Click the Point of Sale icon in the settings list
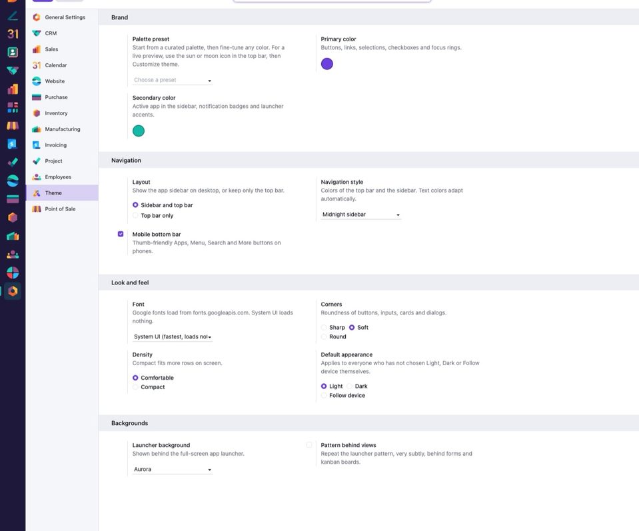 [37, 209]
